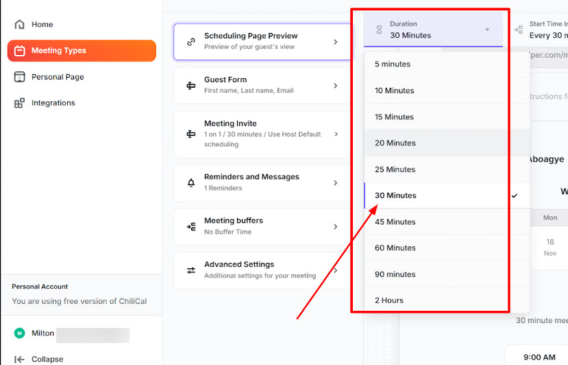Image resolution: width=568 pixels, height=365 pixels.
Task: Click the Advanced Settings sliders icon
Action: point(191,270)
